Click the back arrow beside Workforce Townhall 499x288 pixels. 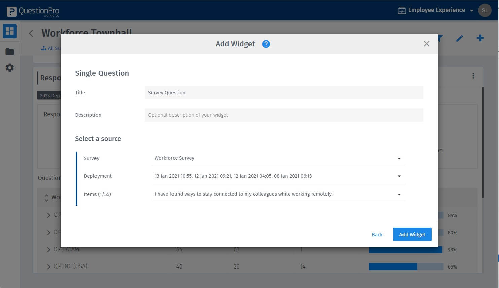[31, 33]
